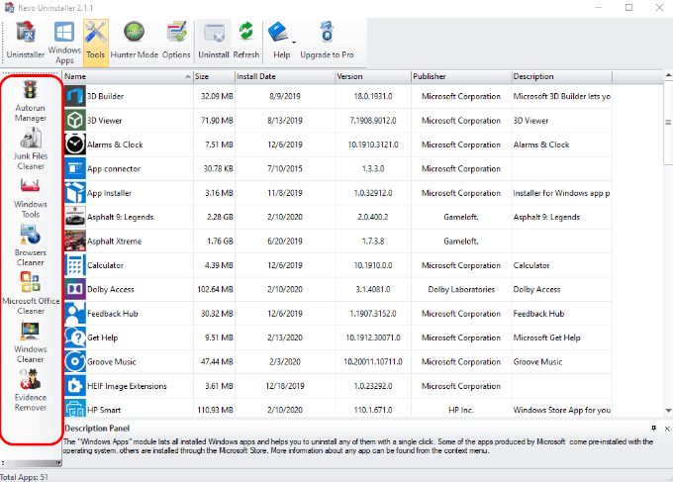This screenshot has width=673, height=482.
Task: Open Evidence Remover tool
Action: [x=30, y=391]
